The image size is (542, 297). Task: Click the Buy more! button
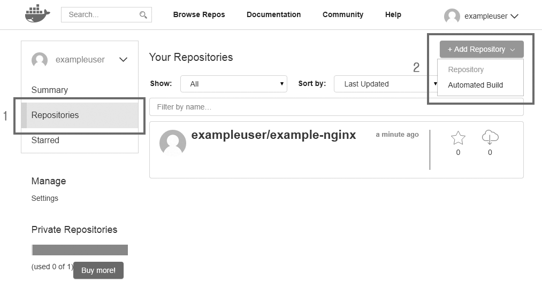pyautogui.click(x=98, y=270)
